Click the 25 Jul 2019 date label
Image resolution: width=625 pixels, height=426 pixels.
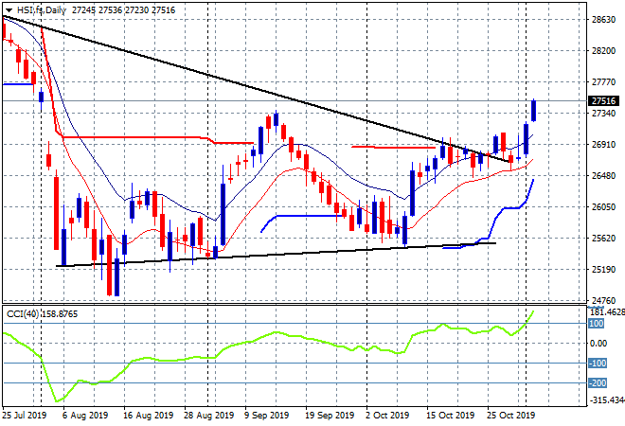point(24,416)
